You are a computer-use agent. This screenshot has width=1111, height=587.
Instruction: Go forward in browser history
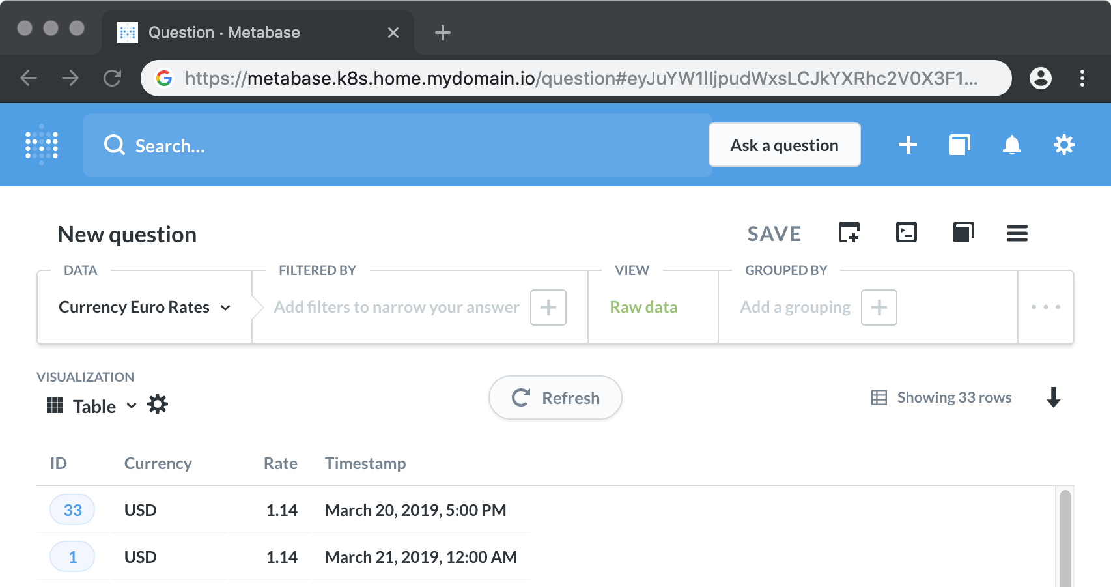pos(70,78)
